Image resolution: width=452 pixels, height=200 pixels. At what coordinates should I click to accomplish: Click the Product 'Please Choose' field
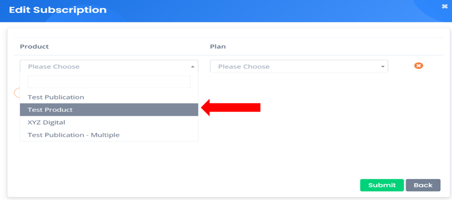109,66
